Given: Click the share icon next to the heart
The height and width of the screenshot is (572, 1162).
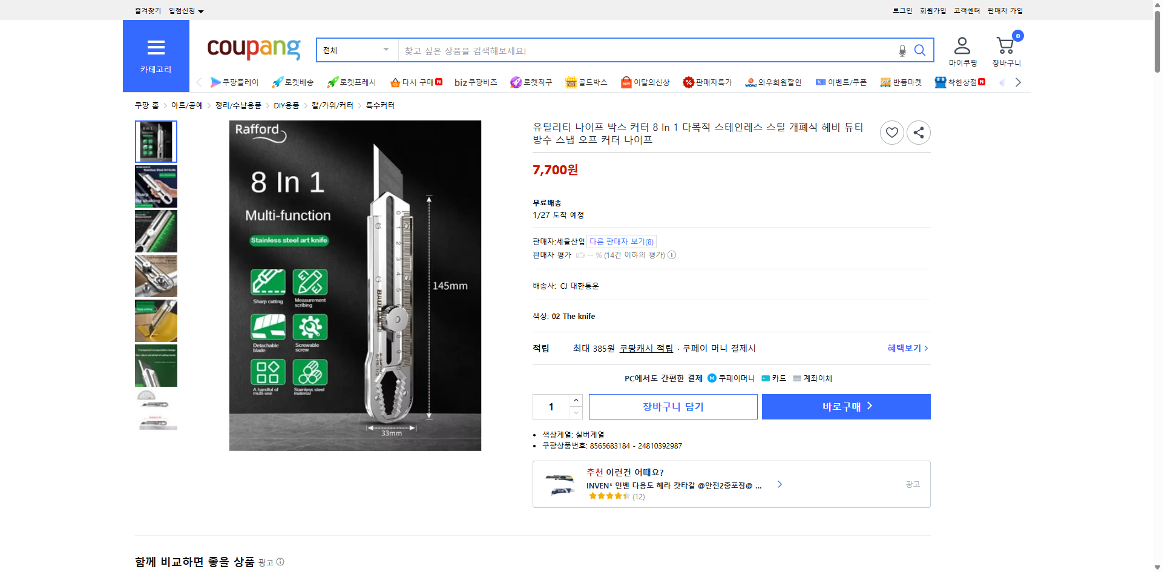Looking at the screenshot, I should click(x=918, y=132).
